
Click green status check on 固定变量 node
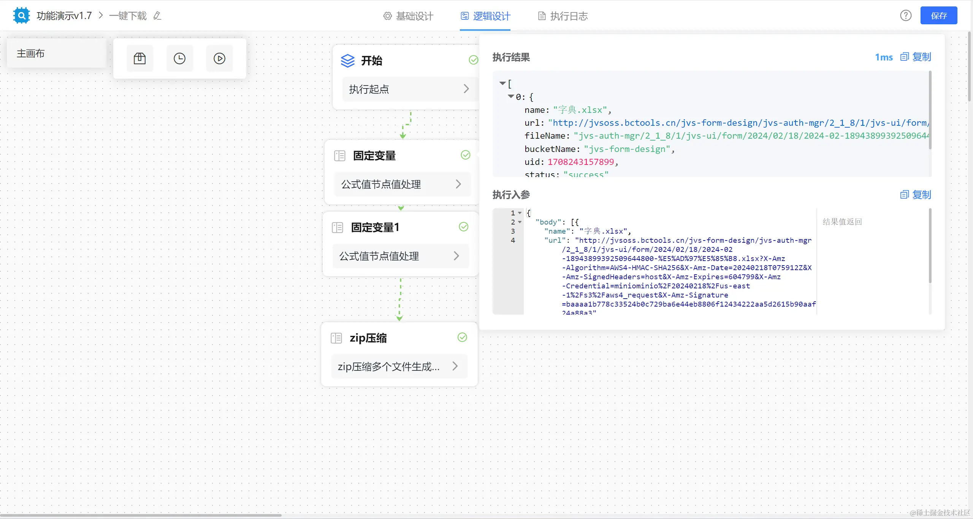coord(465,155)
